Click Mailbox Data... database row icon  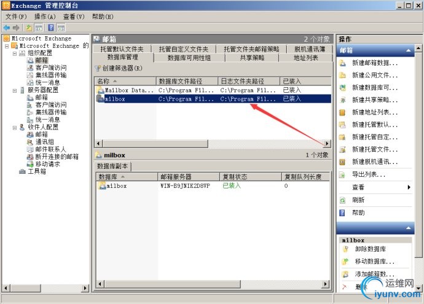click(101, 90)
